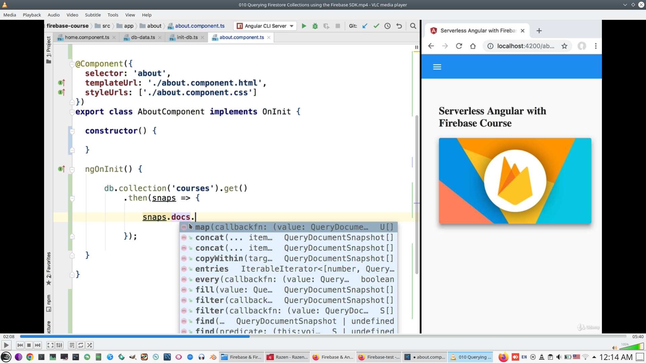Image resolution: width=646 pixels, height=363 pixels.
Task: Open the Playback menu in VLC
Action: (x=32, y=15)
